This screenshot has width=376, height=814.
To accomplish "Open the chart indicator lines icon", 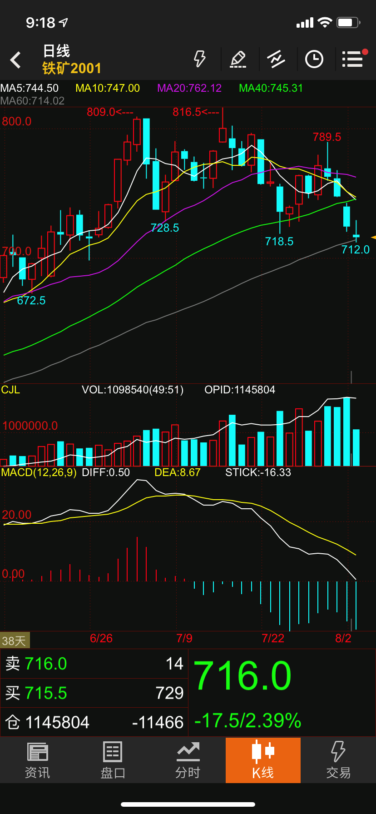I will point(276,60).
